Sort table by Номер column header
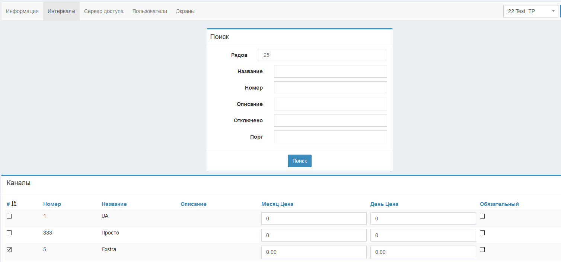 pyautogui.click(x=52, y=204)
